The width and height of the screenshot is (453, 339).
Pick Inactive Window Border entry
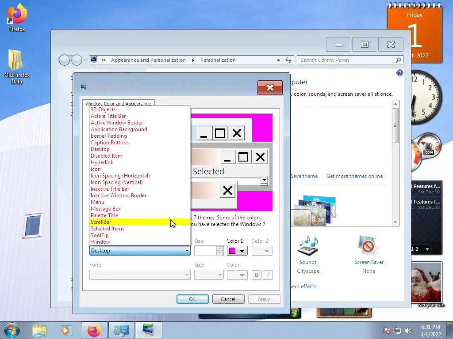point(140,196)
